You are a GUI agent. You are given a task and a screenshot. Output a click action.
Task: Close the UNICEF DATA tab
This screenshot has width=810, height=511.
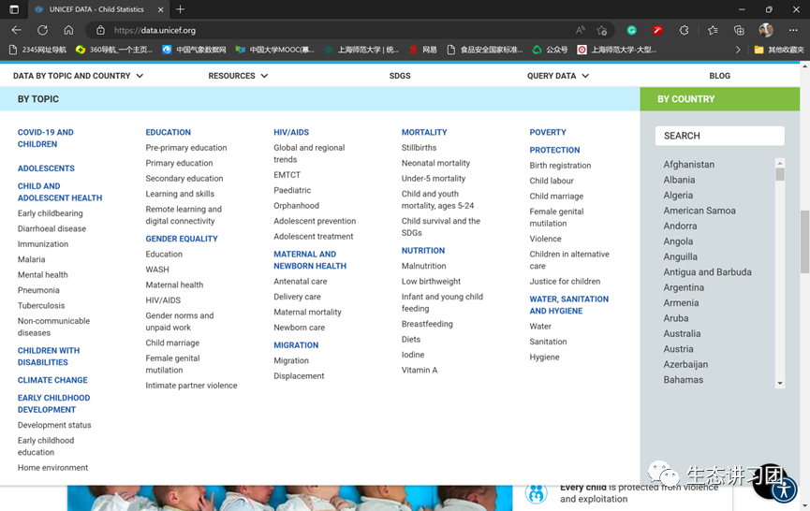(161, 9)
